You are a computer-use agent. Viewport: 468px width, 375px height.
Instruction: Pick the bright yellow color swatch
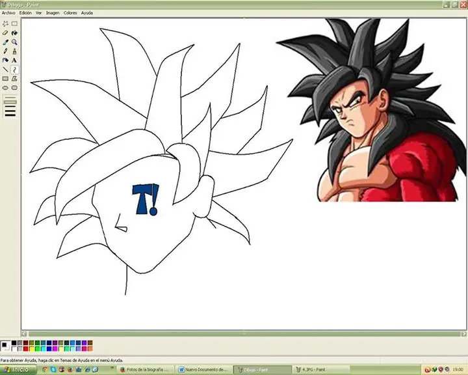32,349
